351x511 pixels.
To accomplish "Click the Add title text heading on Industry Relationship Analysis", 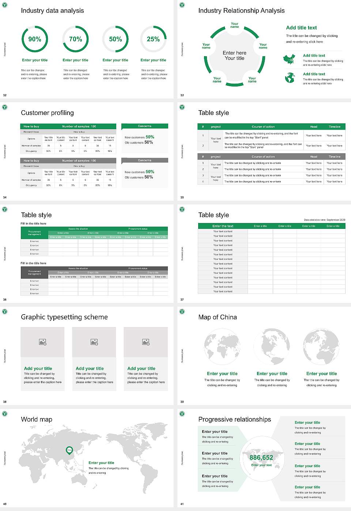I will pos(301,28).
